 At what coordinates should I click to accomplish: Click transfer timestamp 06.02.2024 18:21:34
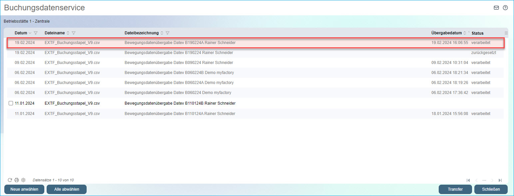coord(450,73)
